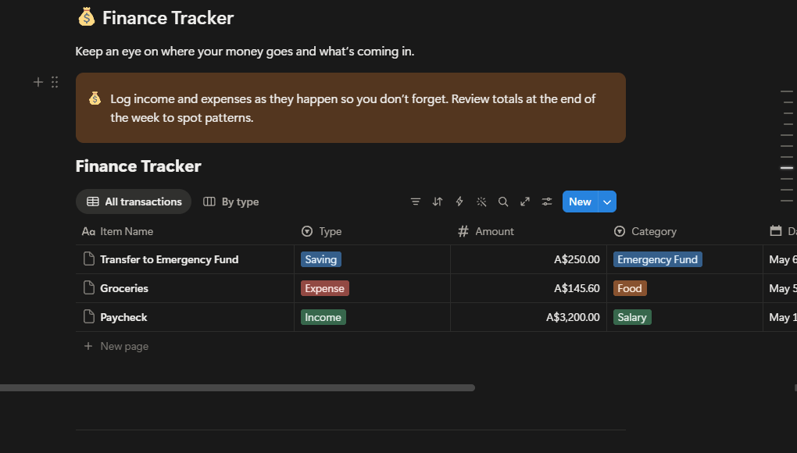The height and width of the screenshot is (453, 797).
Task: Open the lightning bolt automations icon
Action: point(459,202)
